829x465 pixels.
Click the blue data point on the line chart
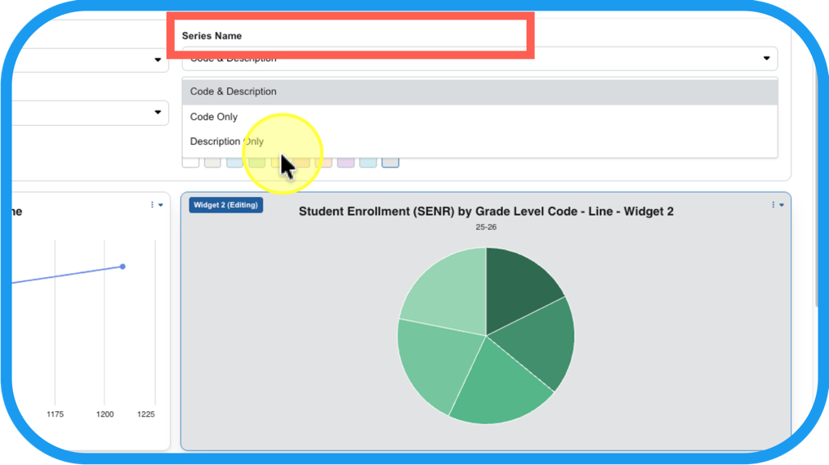tap(123, 266)
